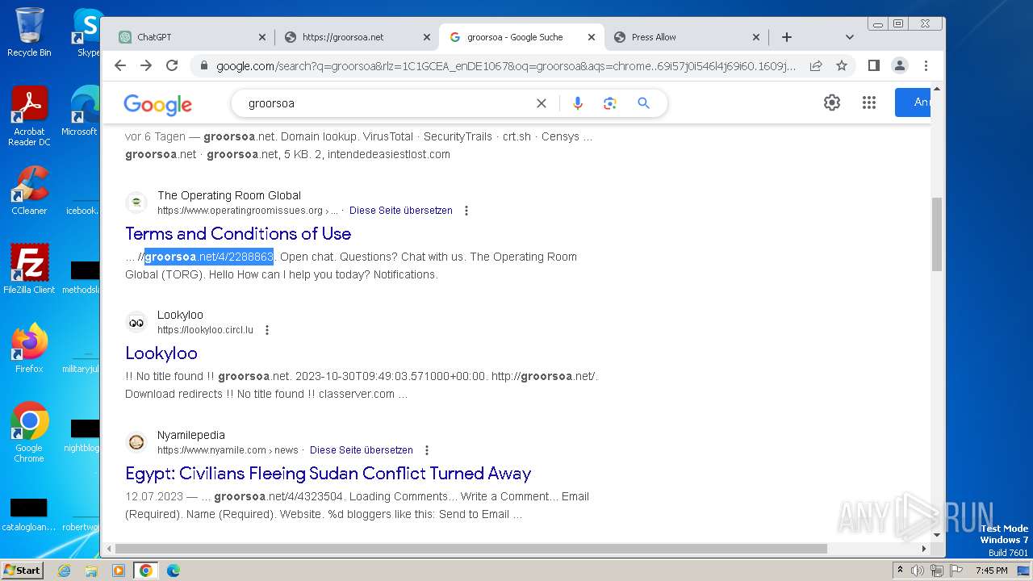Open Egypt Civilians Fleeing Sudan result
The height and width of the screenshot is (581, 1033).
(328, 473)
